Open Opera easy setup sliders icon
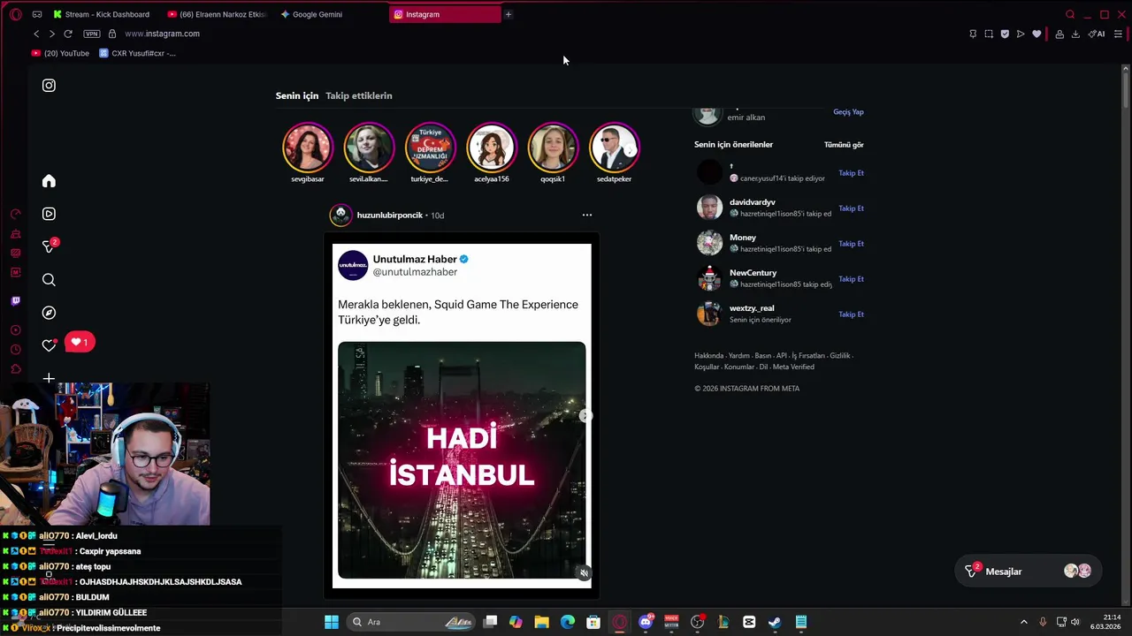The image size is (1132, 636). point(1119,34)
